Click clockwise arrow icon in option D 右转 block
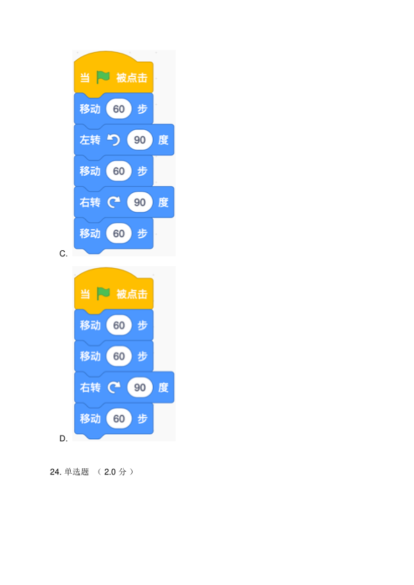Viewport: 414px width, 585px height. (x=114, y=387)
